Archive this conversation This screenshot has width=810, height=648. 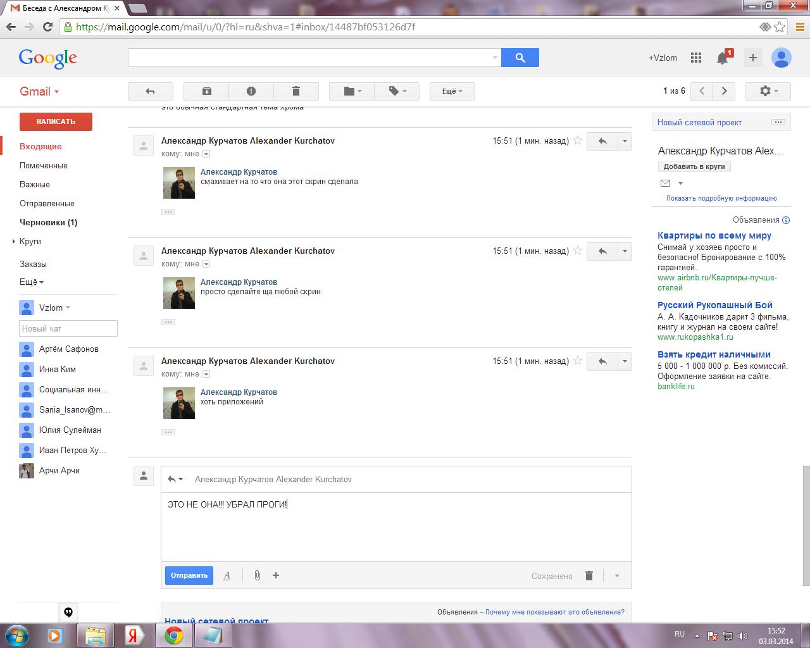[206, 91]
